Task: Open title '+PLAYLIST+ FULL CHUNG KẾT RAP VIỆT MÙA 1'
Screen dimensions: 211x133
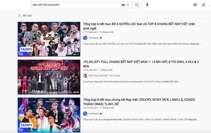Action: tap(141, 64)
